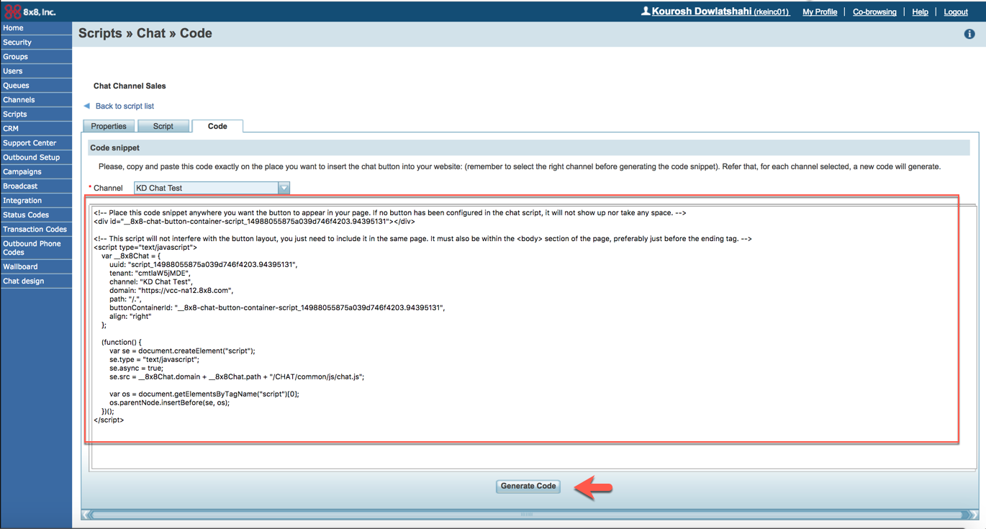Open Security in the sidebar

[36, 42]
